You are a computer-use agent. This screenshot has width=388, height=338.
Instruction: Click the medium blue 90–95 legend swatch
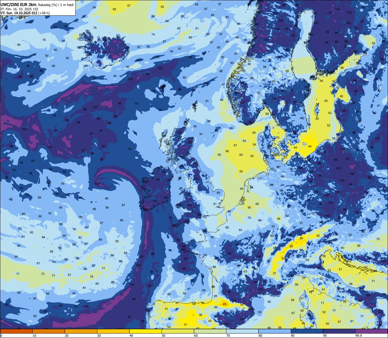307,331
